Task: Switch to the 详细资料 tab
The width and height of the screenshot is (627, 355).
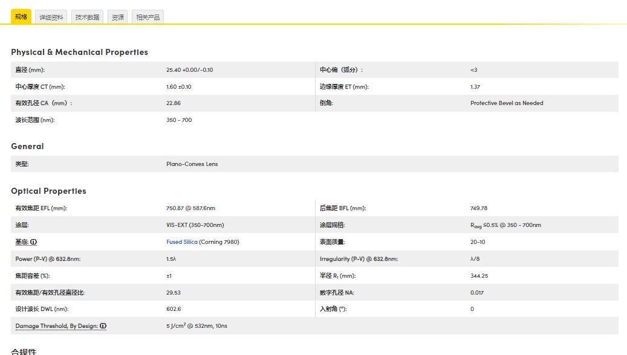Action: point(51,18)
